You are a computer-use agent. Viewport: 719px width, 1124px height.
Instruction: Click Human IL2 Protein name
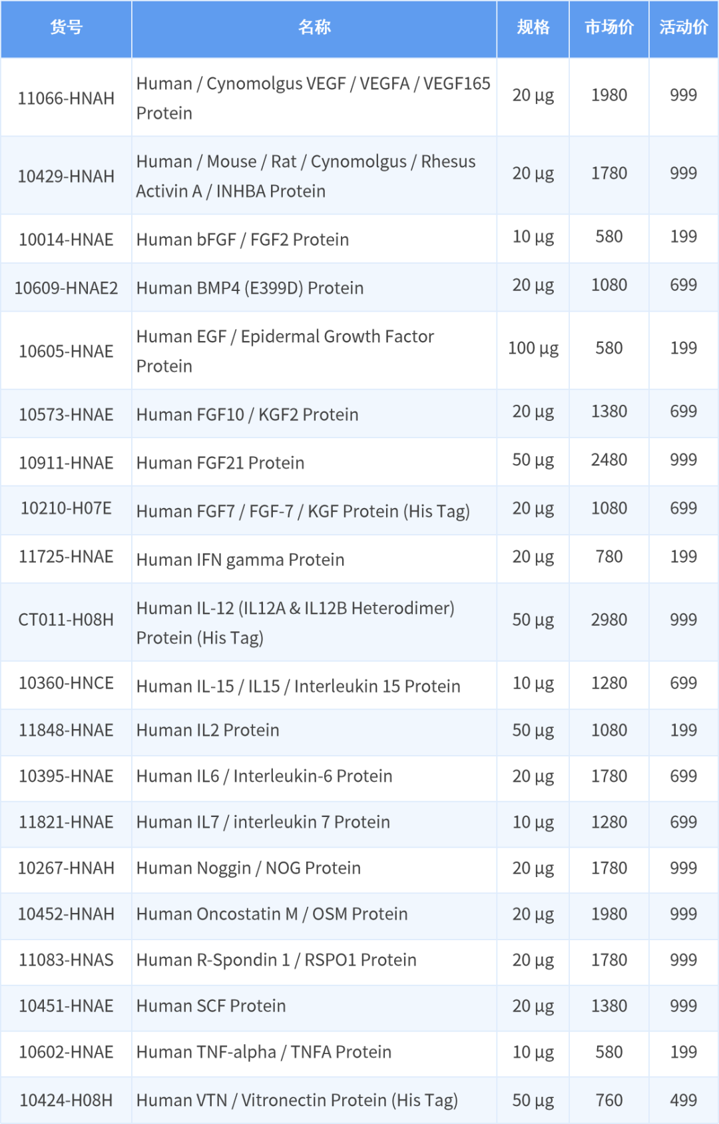(208, 730)
